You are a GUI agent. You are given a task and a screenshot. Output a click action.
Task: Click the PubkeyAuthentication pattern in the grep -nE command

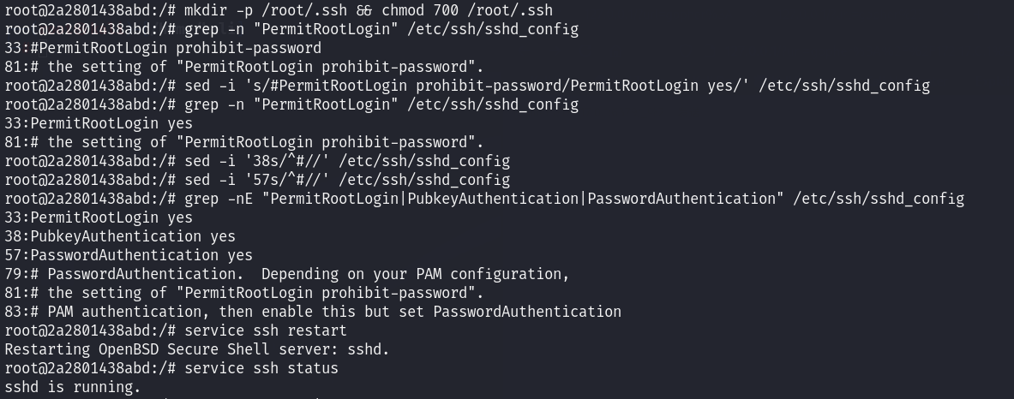[493, 199]
